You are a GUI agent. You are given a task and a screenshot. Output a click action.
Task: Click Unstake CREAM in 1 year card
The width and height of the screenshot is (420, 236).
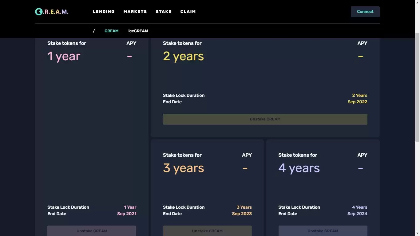tap(92, 231)
